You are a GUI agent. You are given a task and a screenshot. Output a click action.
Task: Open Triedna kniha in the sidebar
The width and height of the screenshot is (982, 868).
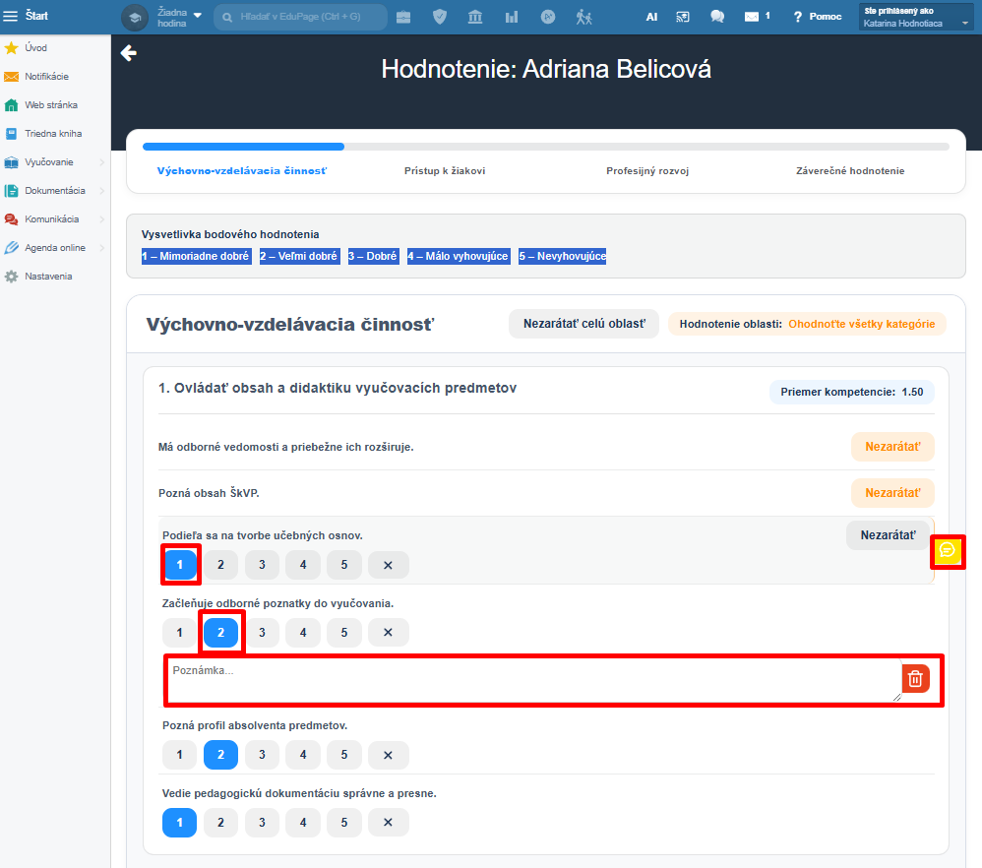pyautogui.click(x=55, y=134)
